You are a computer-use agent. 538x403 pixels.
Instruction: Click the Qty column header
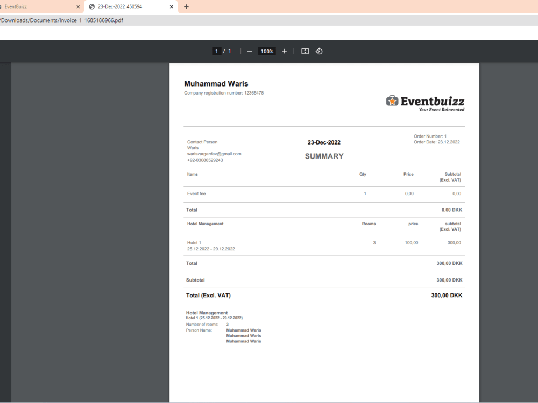click(x=363, y=174)
